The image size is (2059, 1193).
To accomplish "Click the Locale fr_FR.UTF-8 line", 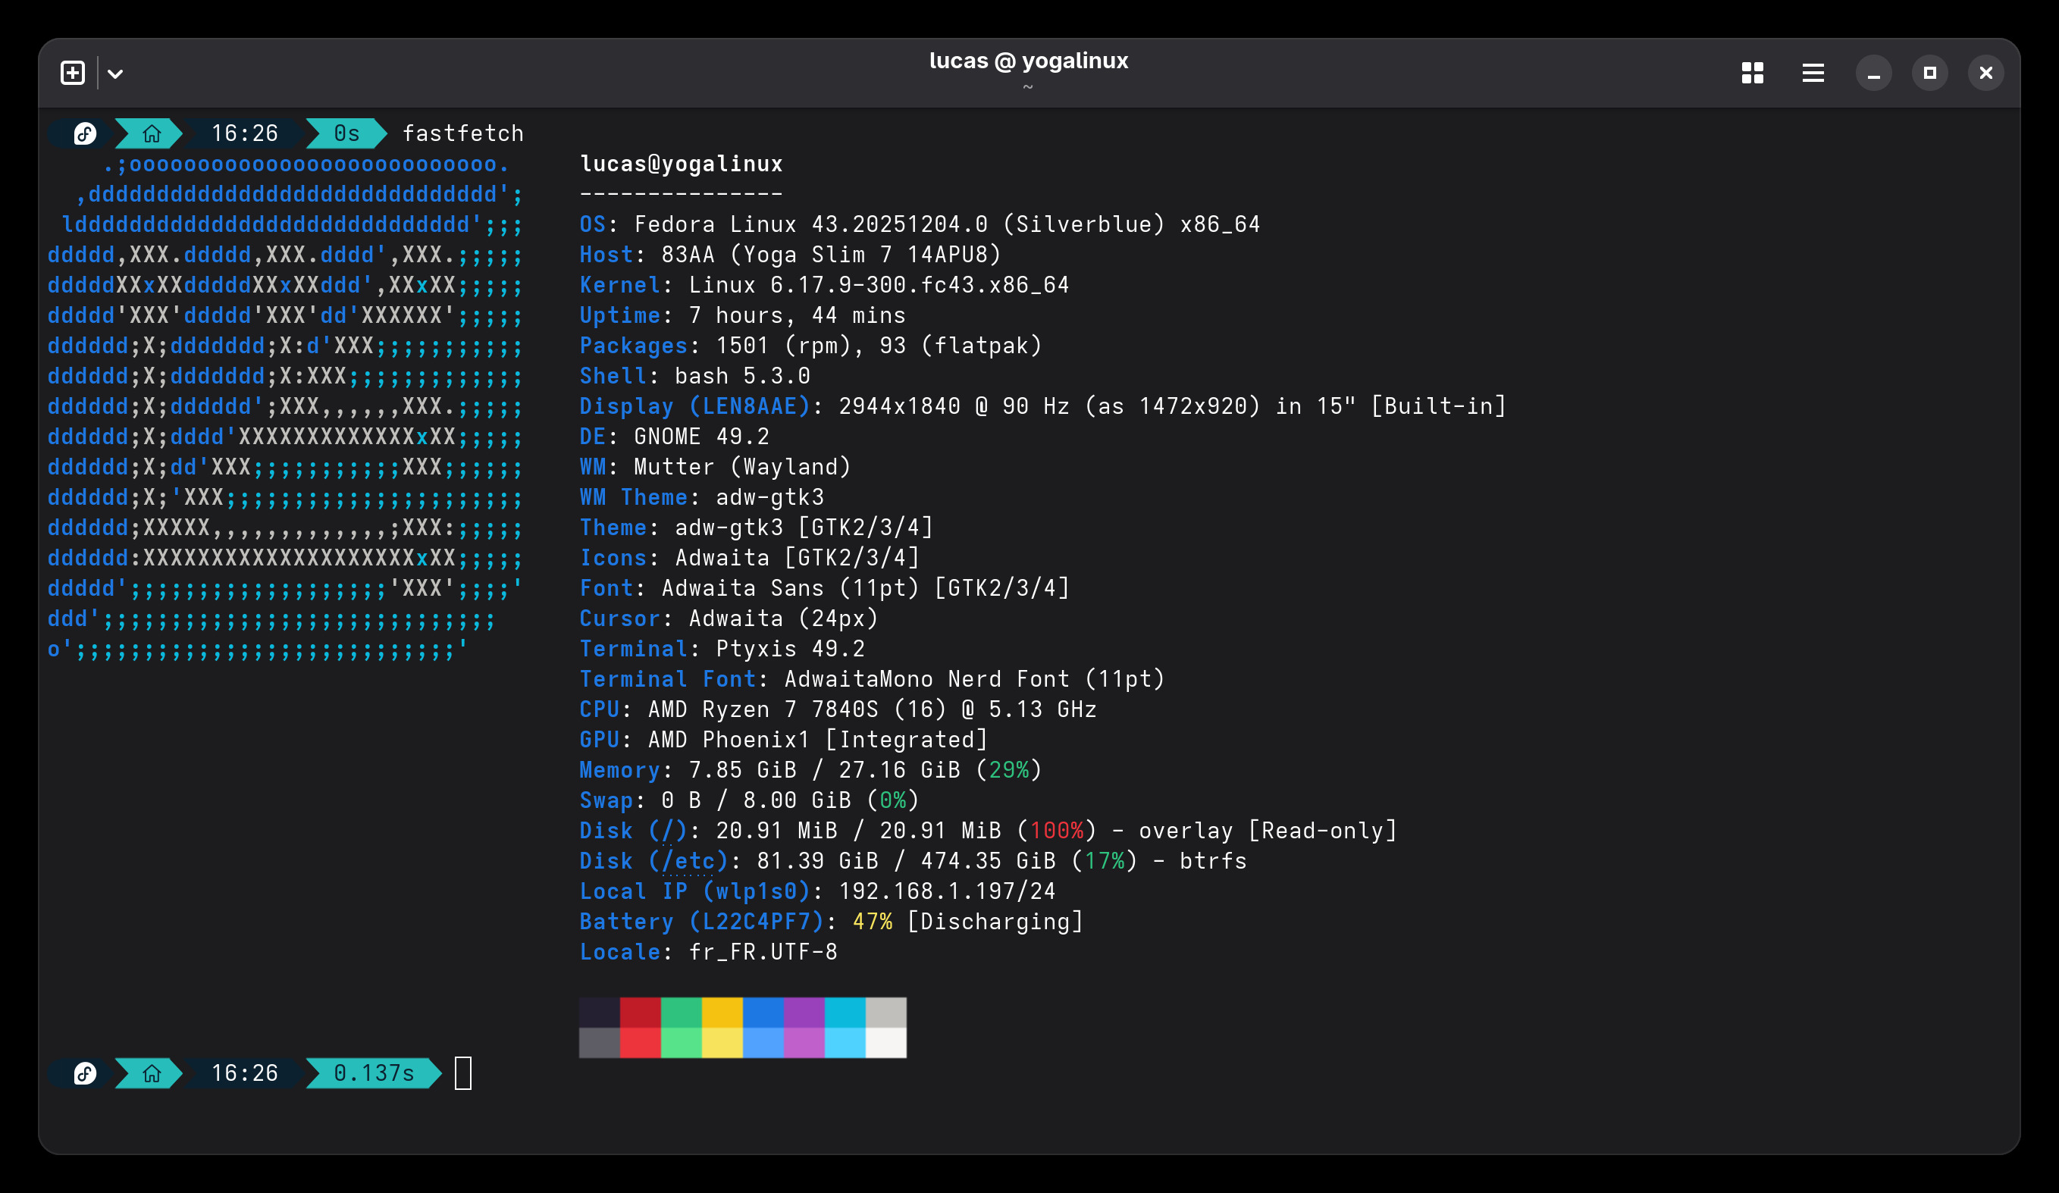I will coord(708,952).
